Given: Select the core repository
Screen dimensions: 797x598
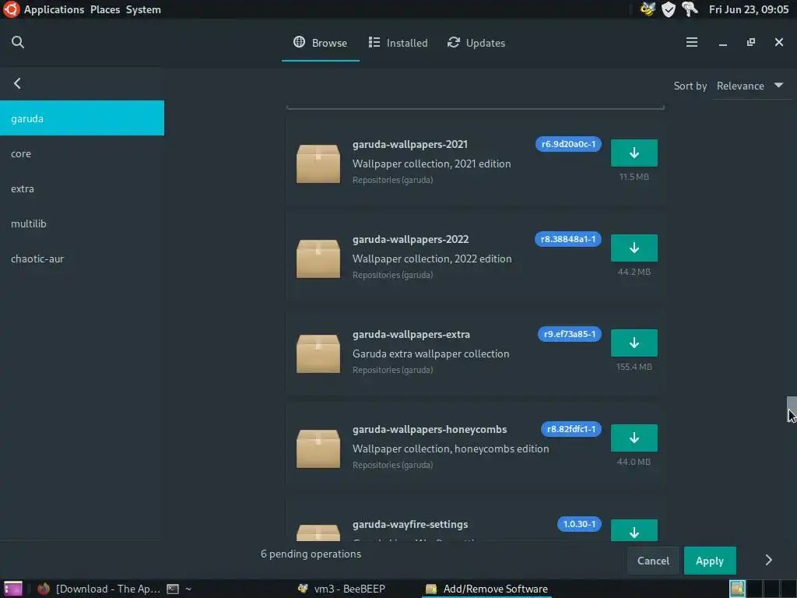Looking at the screenshot, I should coord(82,153).
